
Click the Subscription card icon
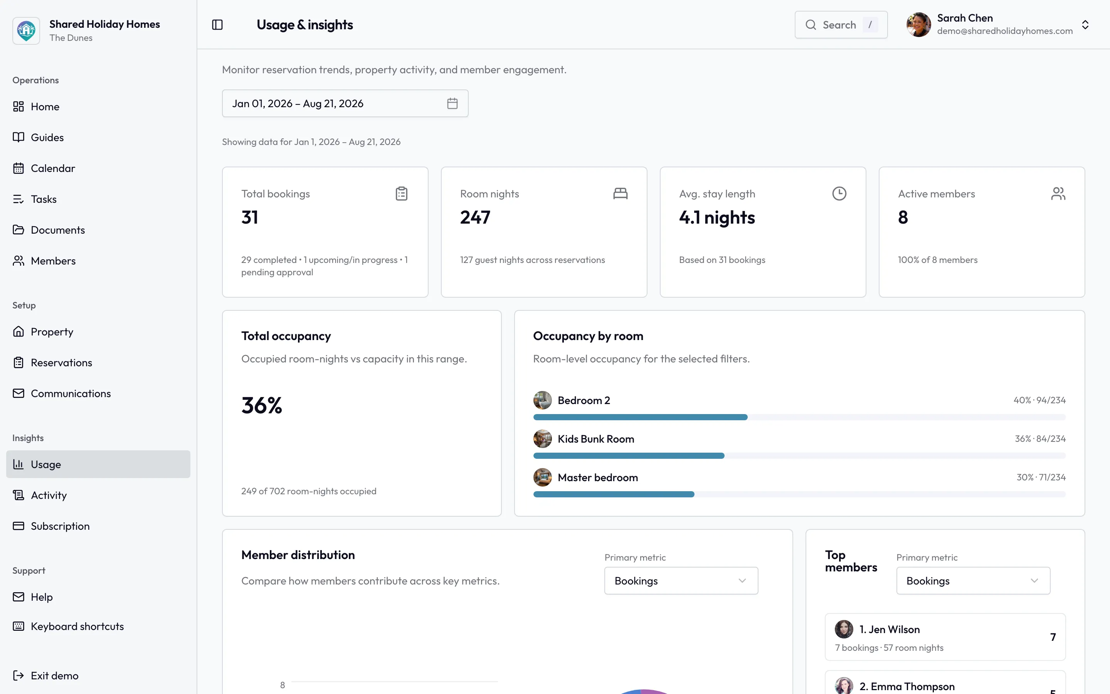18,526
